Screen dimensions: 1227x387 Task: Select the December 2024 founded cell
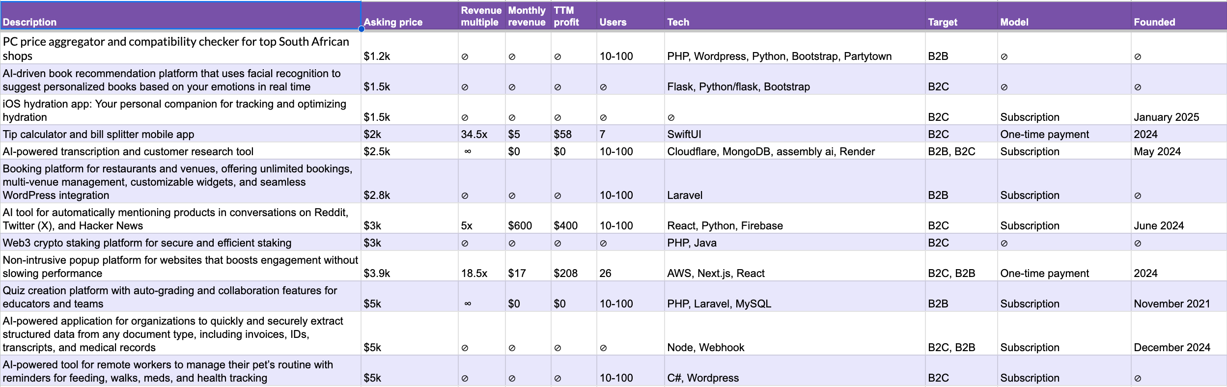coord(1179,333)
